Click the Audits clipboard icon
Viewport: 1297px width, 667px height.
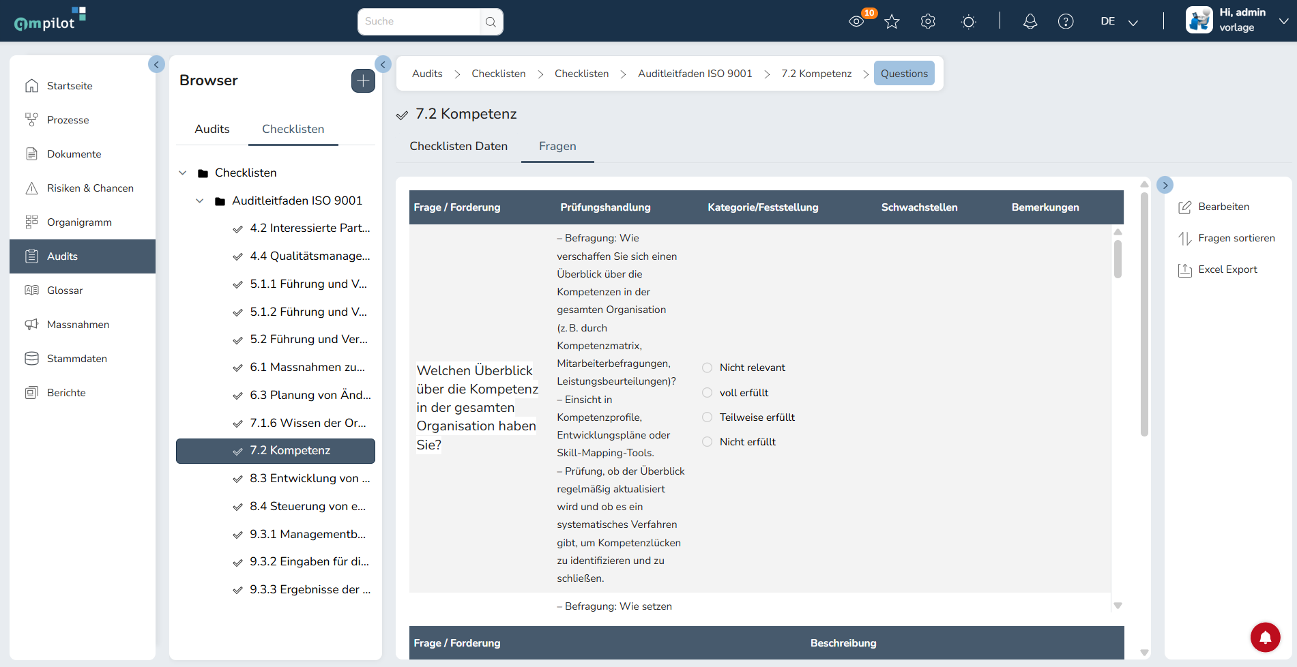click(31, 256)
